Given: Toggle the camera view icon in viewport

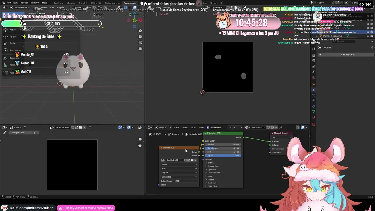Looking at the screenshot, I should click(140, 42).
